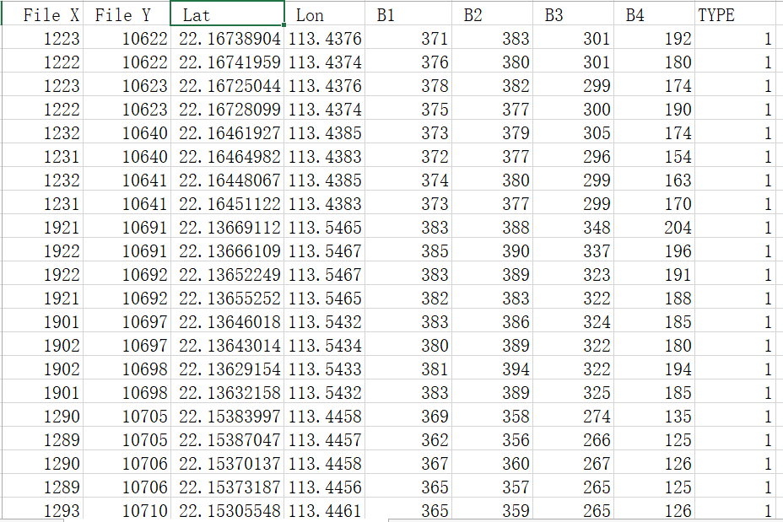Image resolution: width=783 pixels, height=522 pixels.
Task: Click the Lat cell 22.15383997
Action: point(227,416)
